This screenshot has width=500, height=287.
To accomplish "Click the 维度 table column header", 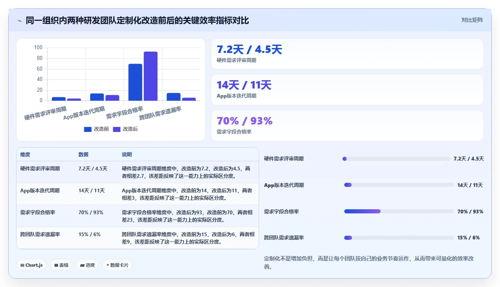I will (x=25, y=155).
